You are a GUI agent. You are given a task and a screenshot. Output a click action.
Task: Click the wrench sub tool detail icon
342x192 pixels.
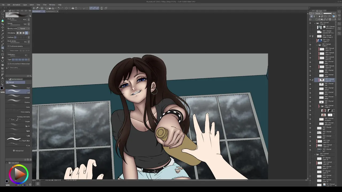click(x=31, y=76)
